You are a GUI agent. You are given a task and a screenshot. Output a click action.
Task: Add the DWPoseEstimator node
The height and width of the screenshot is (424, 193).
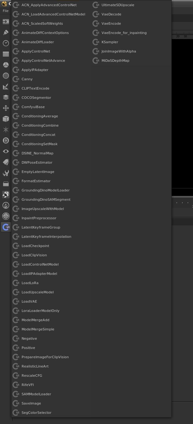point(37,162)
